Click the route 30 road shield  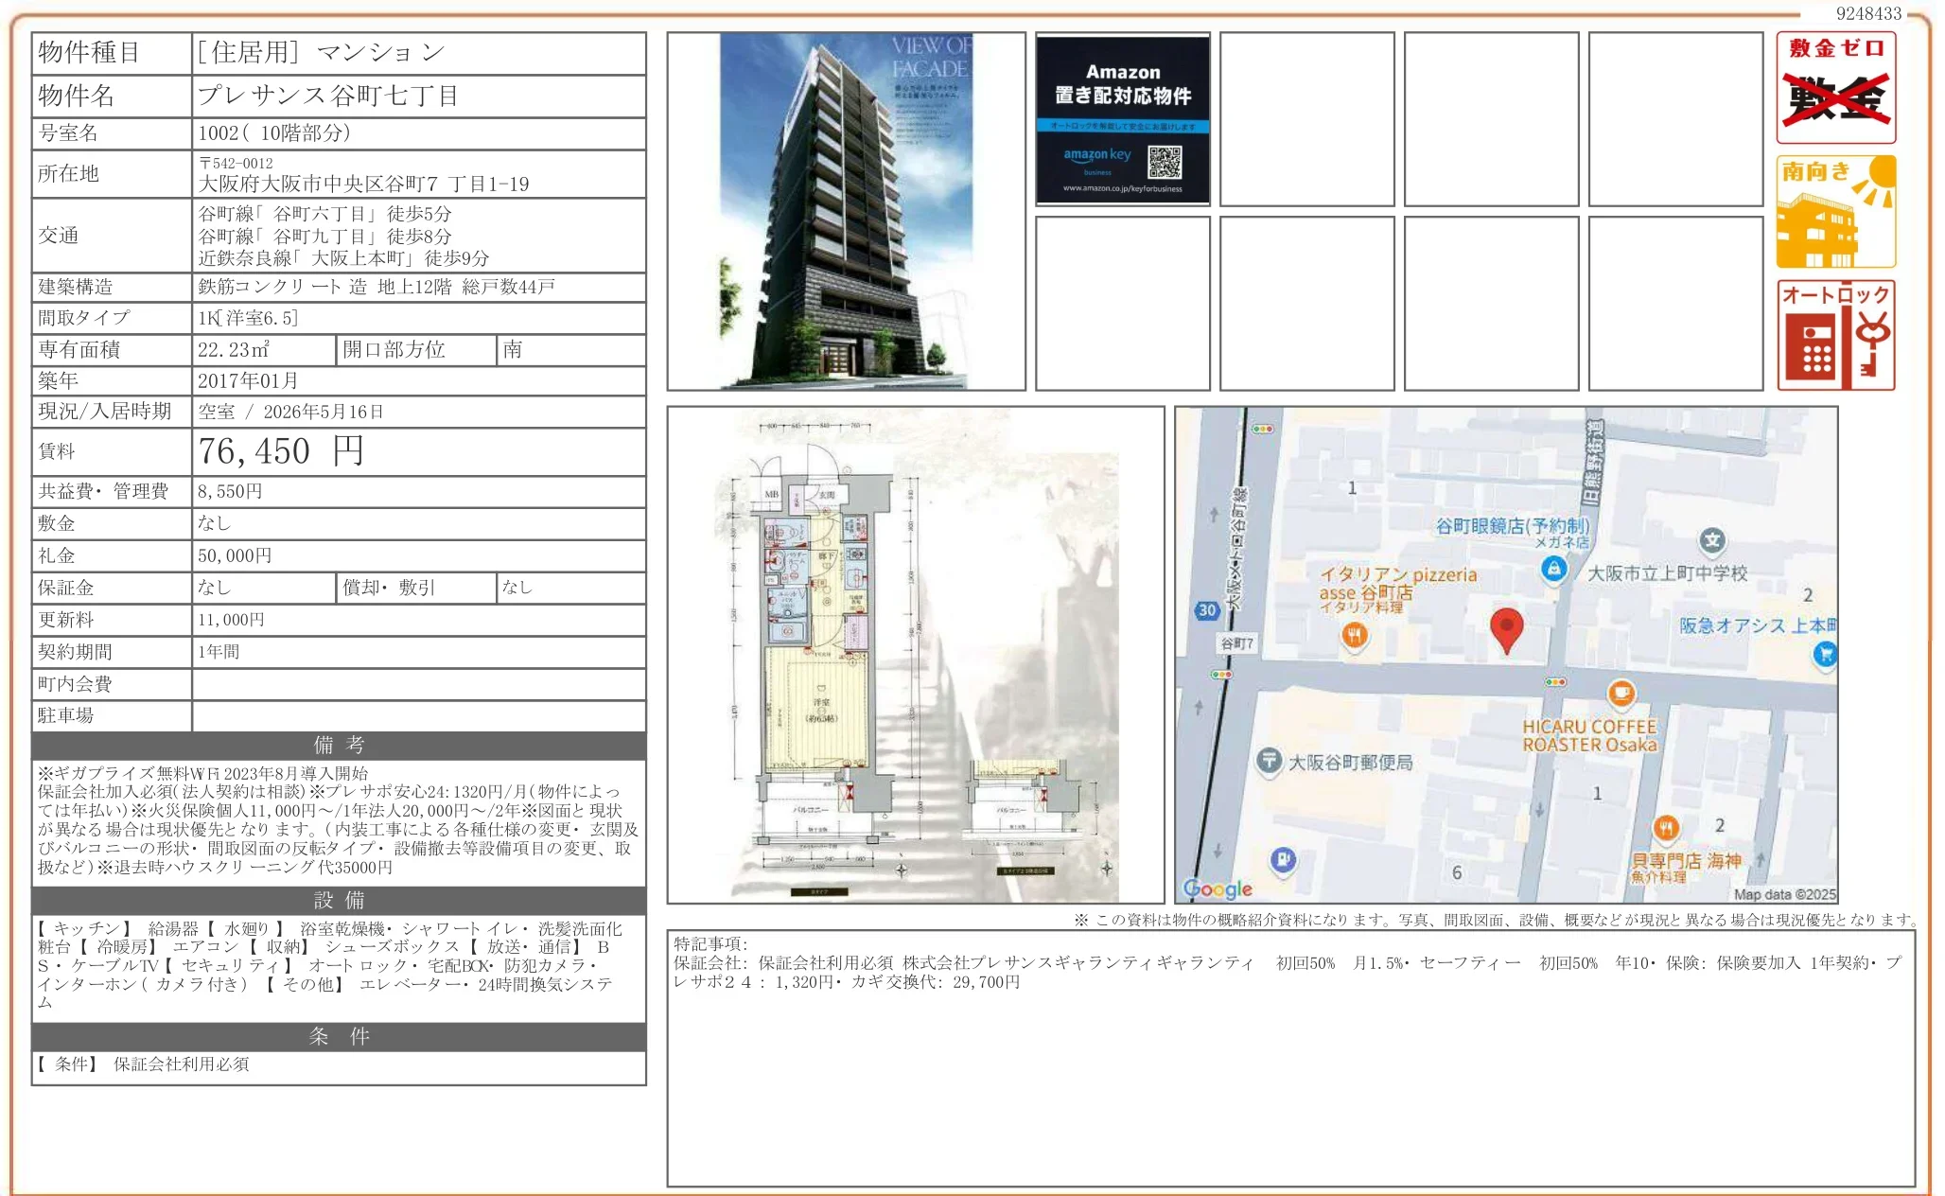(x=1207, y=610)
